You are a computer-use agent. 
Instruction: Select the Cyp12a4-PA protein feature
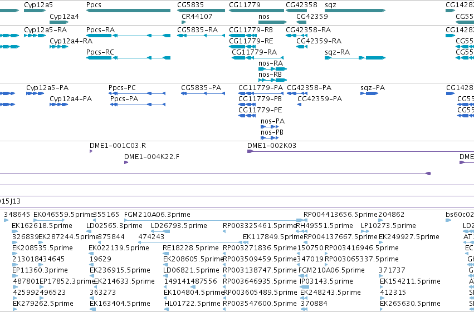59,105
